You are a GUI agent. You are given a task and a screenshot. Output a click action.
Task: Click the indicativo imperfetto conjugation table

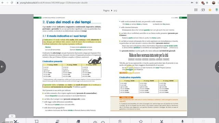coord(149,86)
